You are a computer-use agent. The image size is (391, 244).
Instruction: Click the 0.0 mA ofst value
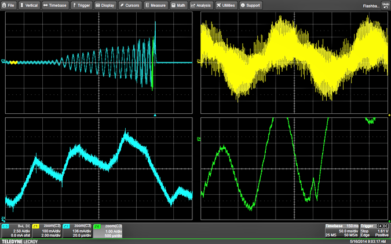[20, 235]
